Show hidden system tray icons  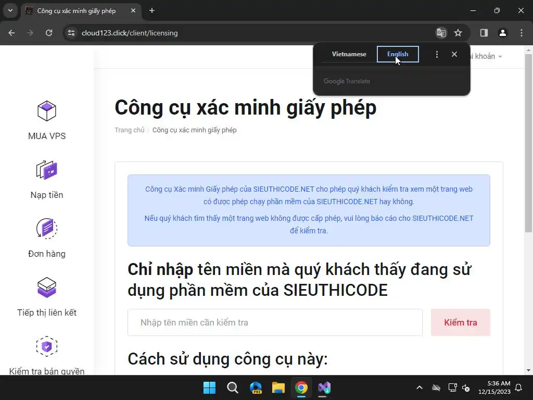pyautogui.click(x=420, y=387)
